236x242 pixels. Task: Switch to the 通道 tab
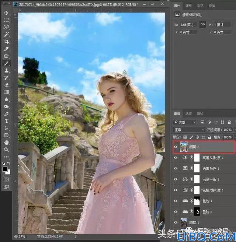point(188,113)
